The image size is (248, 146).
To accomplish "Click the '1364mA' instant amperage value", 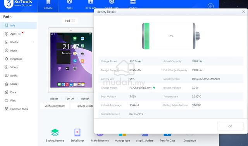I will tap(134, 105).
